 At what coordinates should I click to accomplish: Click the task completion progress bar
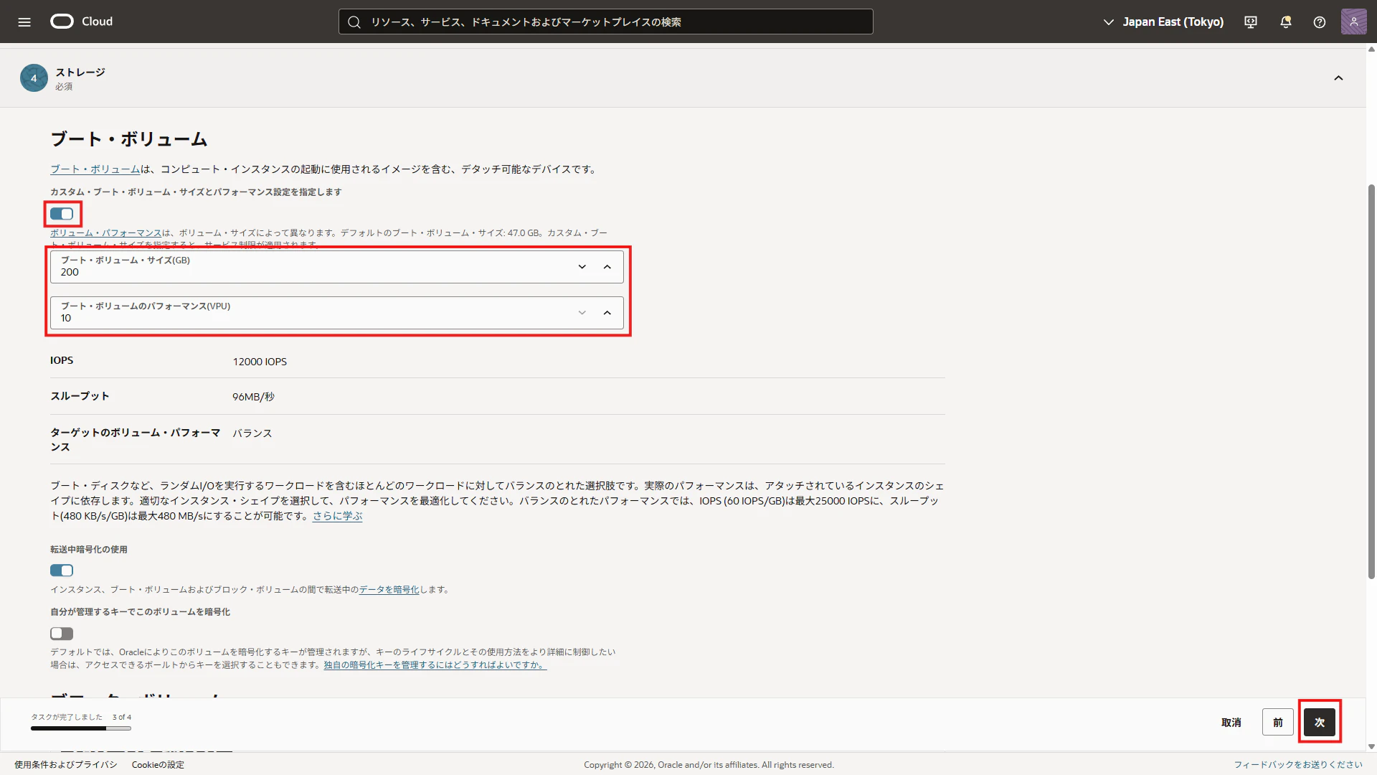click(81, 728)
